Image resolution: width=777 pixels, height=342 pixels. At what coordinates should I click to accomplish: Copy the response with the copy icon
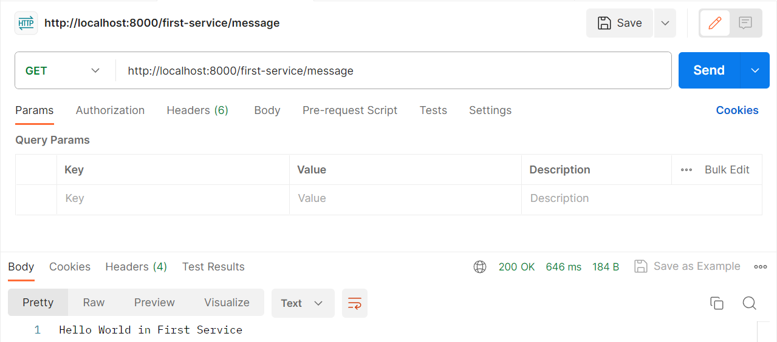pos(717,303)
